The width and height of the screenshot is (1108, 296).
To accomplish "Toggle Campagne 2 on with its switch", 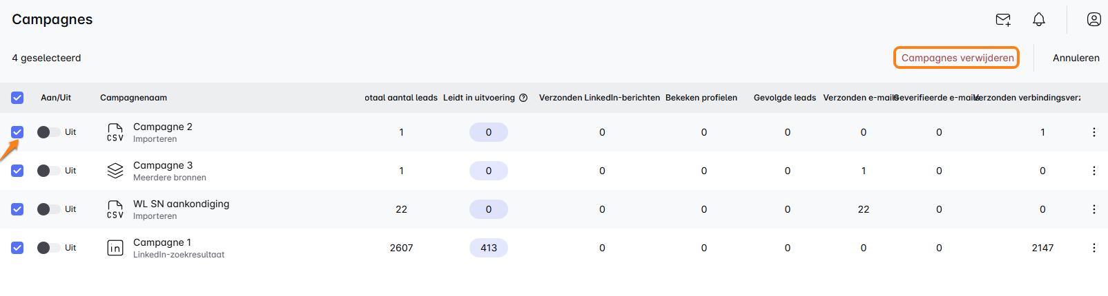I will [48, 132].
